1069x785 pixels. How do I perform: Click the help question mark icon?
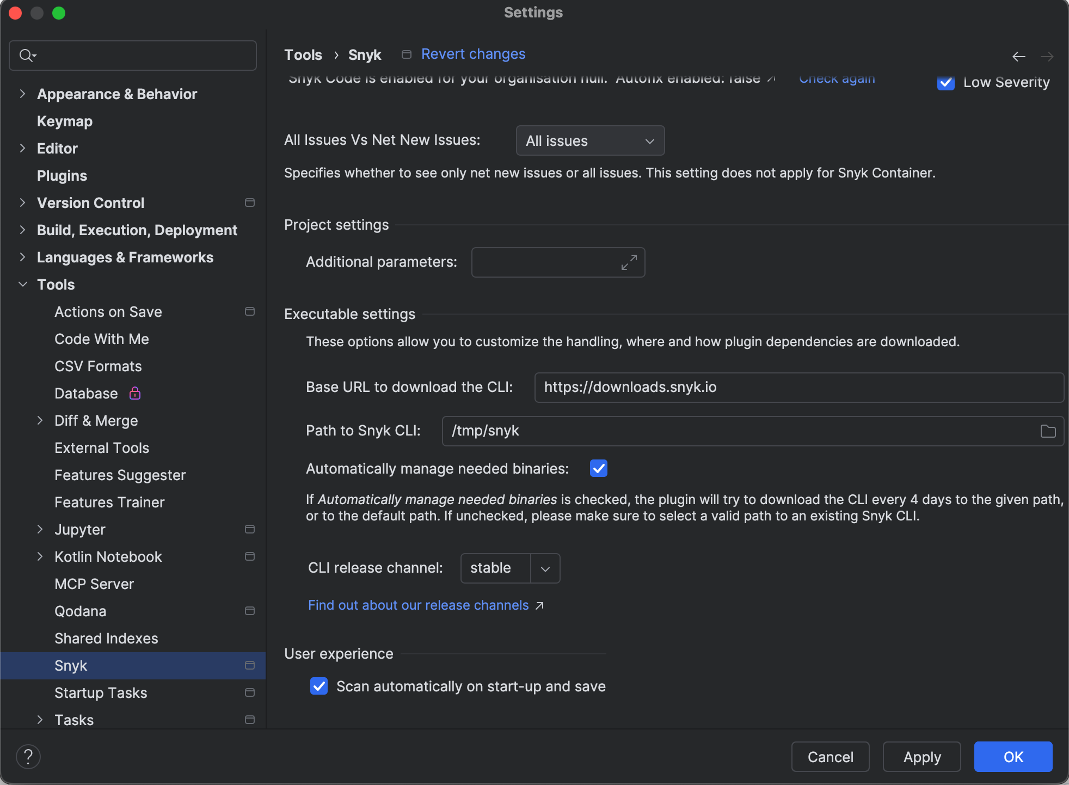click(28, 756)
